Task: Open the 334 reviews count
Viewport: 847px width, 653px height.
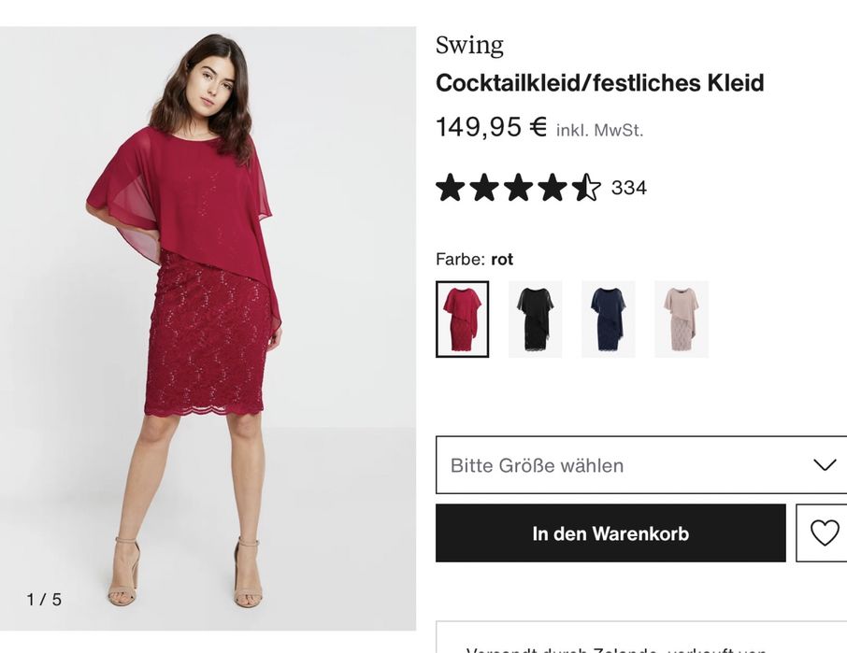Action: click(629, 188)
